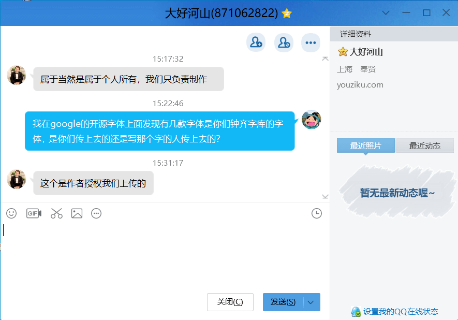Viewport: 458px width, 320px height.
Task: Click the GIF recording icon
Action: [34, 213]
